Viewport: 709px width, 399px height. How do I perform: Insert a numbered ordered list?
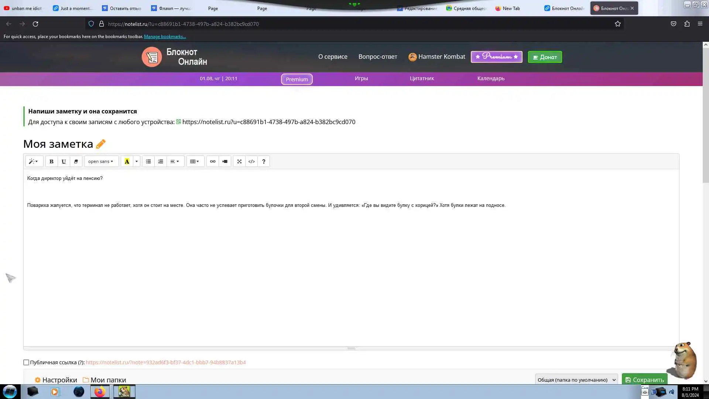(x=161, y=161)
